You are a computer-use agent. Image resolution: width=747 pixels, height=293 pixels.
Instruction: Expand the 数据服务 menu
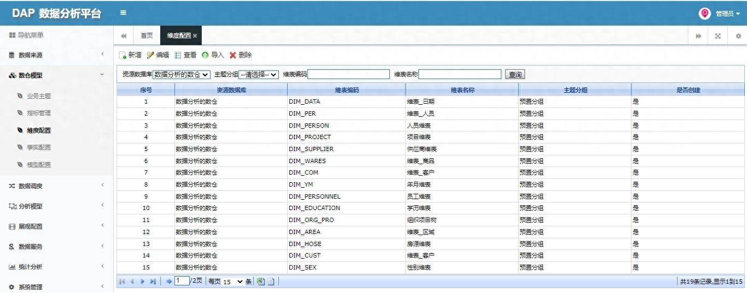pyautogui.click(x=57, y=247)
